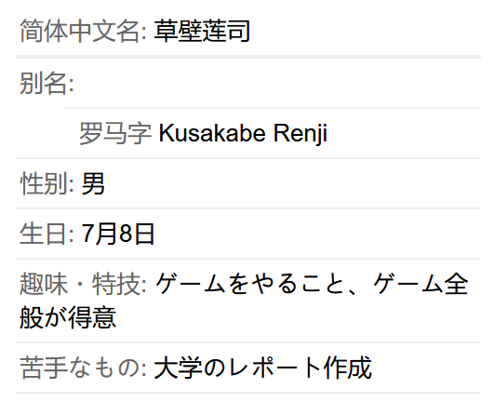Image resolution: width=494 pixels, height=402 pixels.
Task: Click the ゲーム全 text at line end
Action: point(421,284)
